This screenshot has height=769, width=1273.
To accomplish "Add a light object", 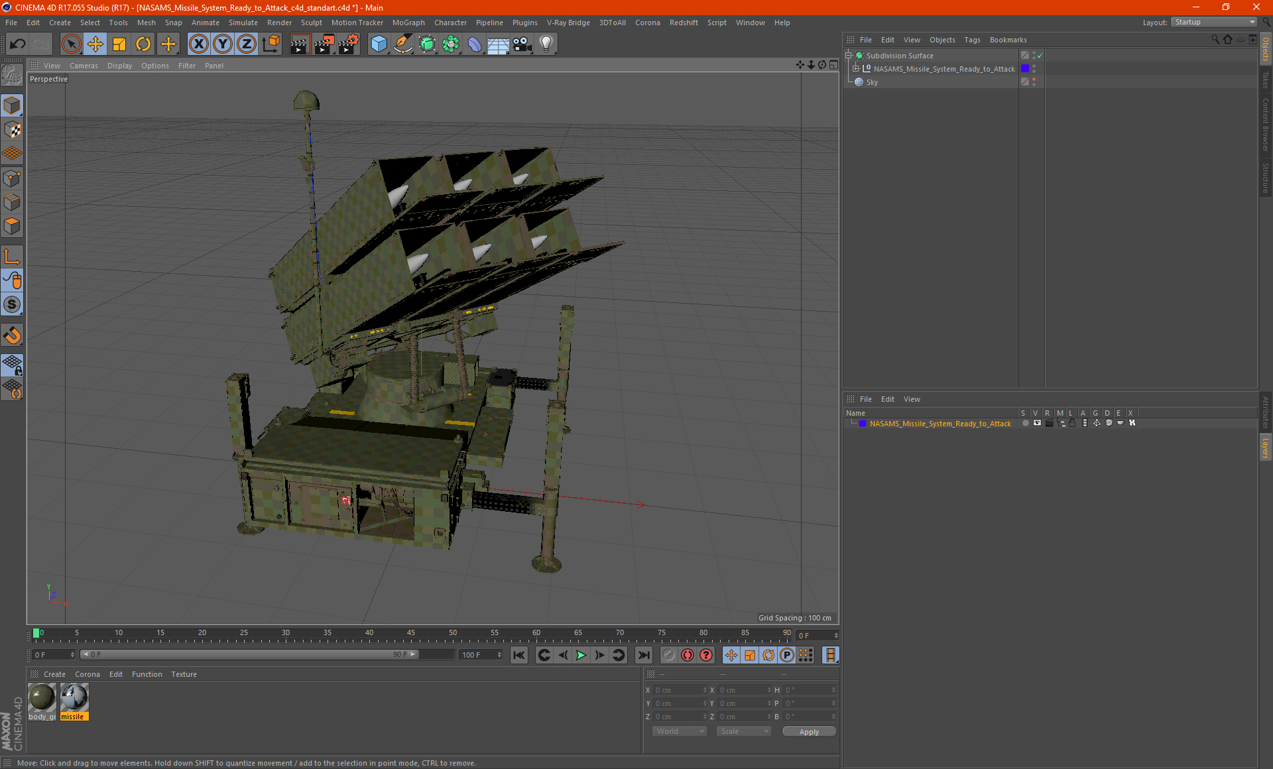I will click(x=546, y=44).
